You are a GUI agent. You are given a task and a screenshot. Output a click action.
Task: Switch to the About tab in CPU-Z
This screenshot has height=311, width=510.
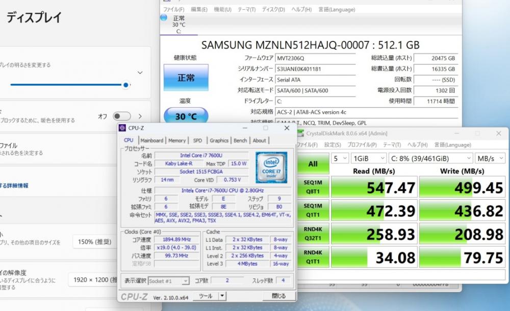tap(259, 140)
